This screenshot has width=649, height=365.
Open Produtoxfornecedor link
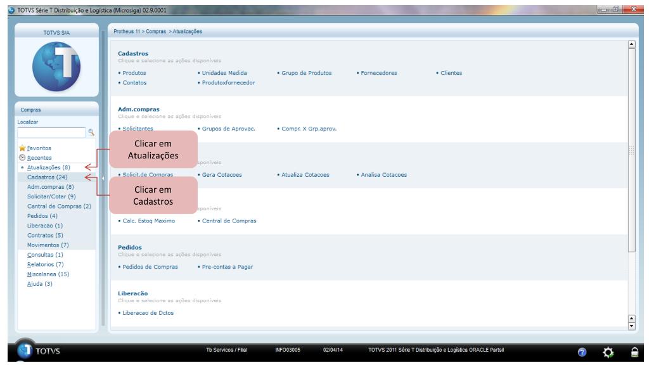tap(228, 83)
